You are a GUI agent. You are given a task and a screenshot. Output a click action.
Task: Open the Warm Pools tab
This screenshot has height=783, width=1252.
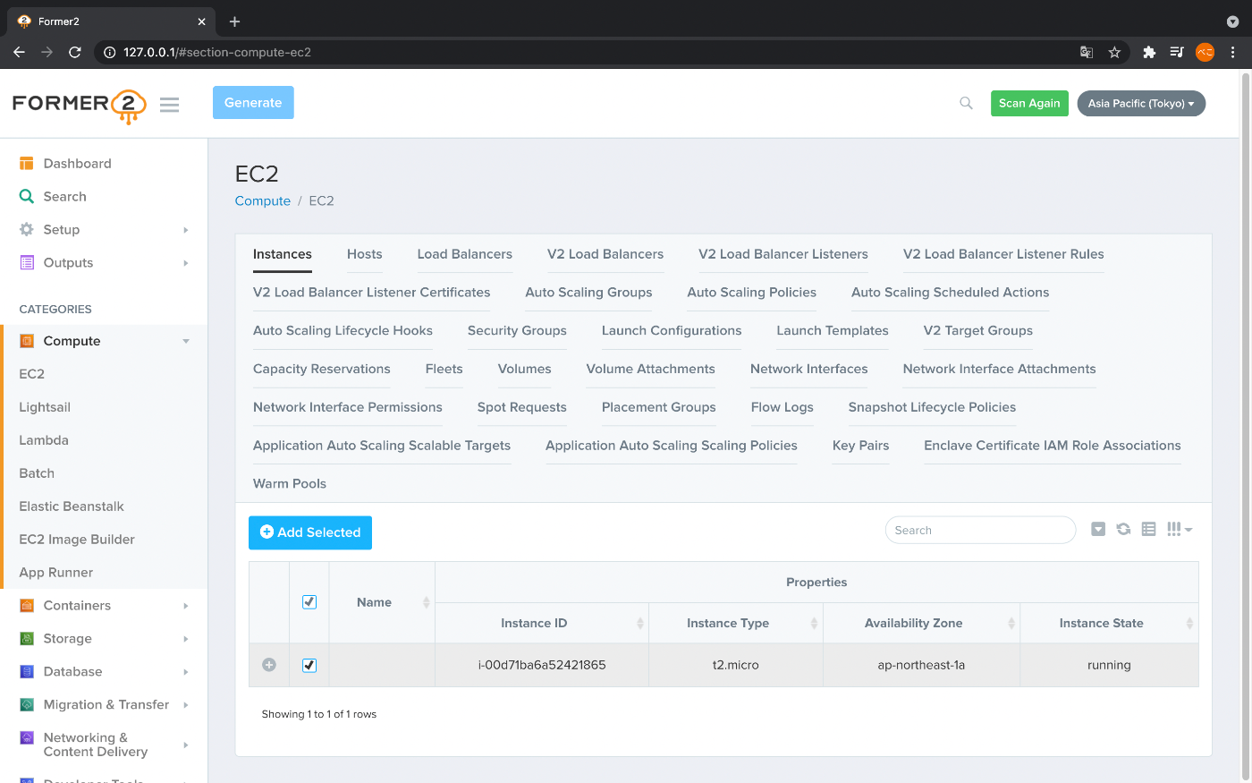click(290, 483)
